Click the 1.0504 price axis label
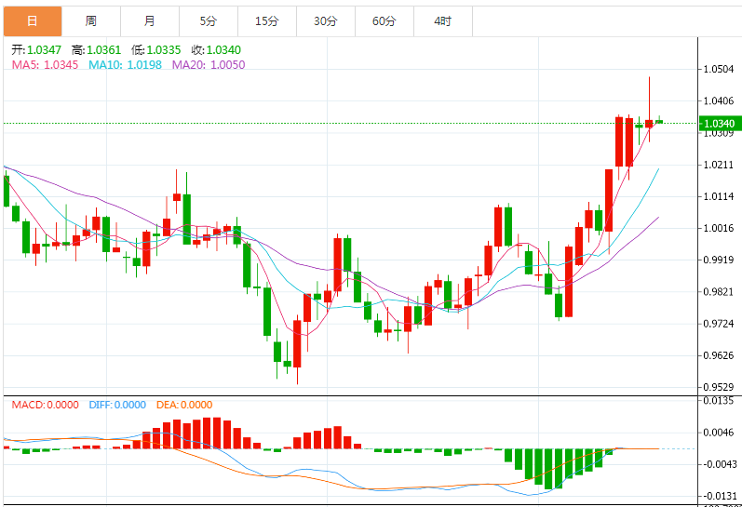742x507 pixels. click(719, 69)
